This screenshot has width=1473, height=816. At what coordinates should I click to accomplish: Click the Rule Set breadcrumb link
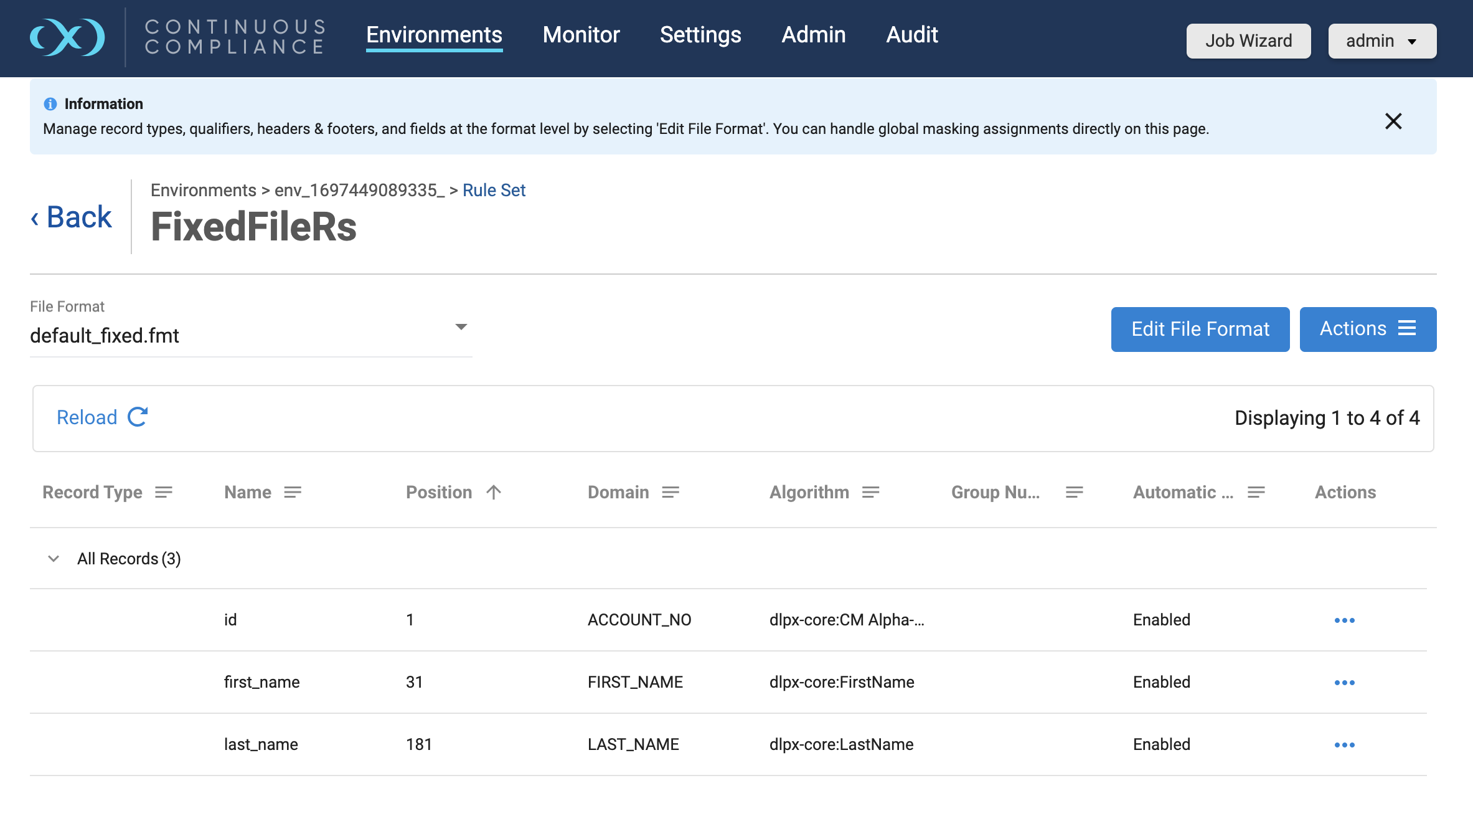494,190
